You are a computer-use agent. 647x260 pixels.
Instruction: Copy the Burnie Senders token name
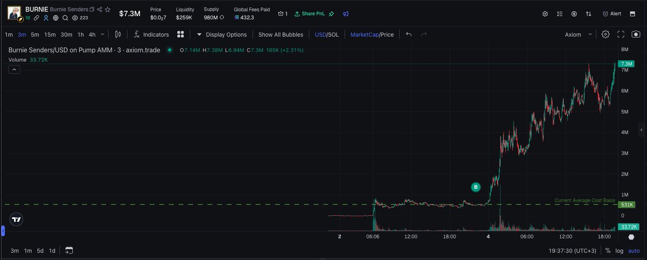tap(92, 10)
